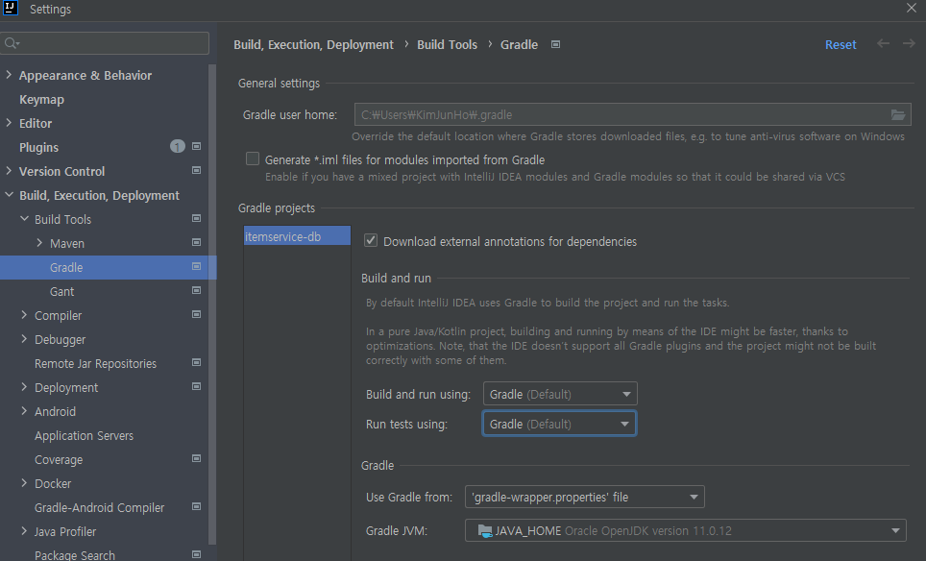
Task: Click the IntelliJ IDEA logo icon
Action: click(10, 8)
